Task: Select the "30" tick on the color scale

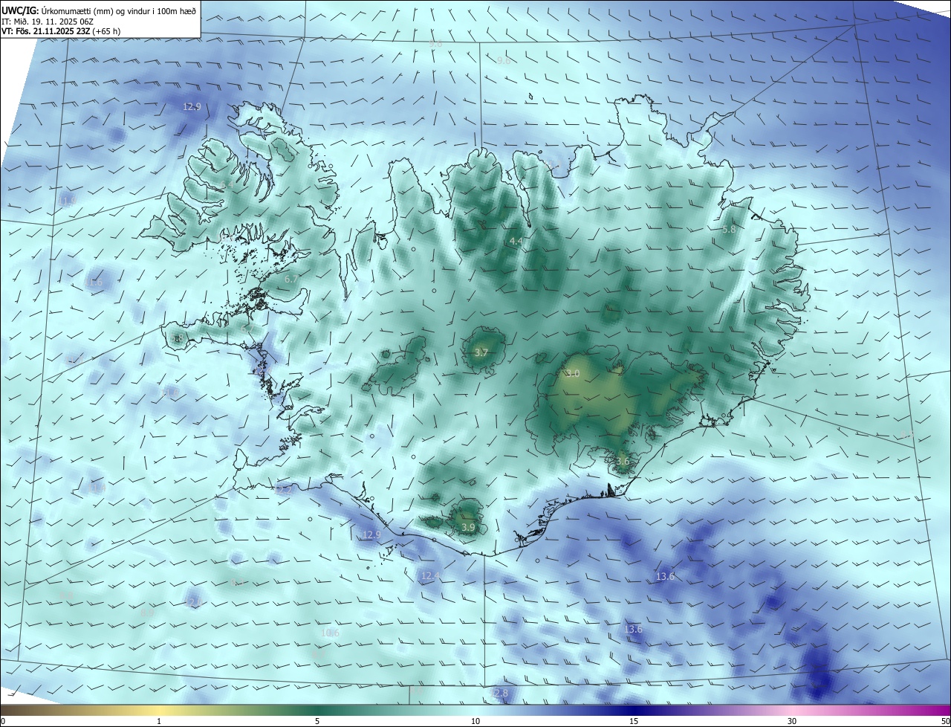Action: [x=792, y=721]
